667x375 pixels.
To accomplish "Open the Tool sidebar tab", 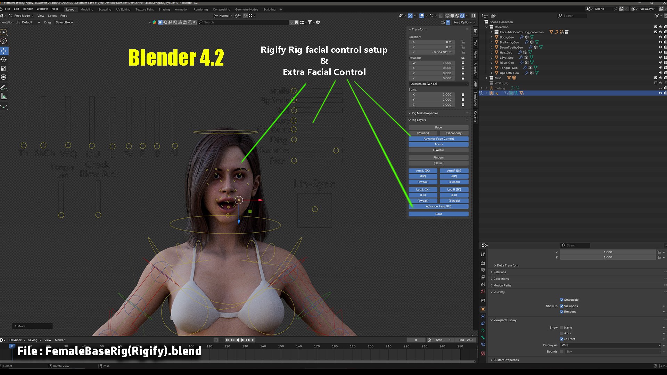I will 475,43.
